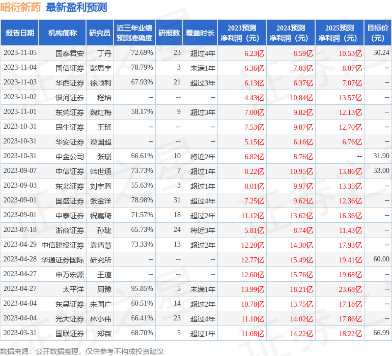Click the 2025预测净利润 column header
This screenshot has width=392, height=356.
point(340,33)
